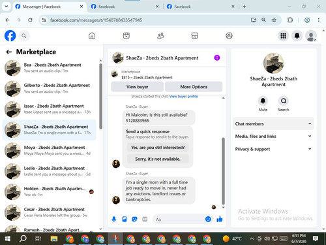The image size is (326, 245).
Task: Send quick reply 'Sorry, it's not available.'
Action: point(158,159)
